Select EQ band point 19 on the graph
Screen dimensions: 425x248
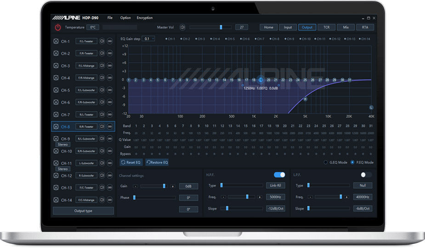(x=261, y=80)
